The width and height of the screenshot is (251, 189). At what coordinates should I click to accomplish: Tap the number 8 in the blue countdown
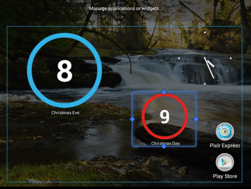coord(64,71)
